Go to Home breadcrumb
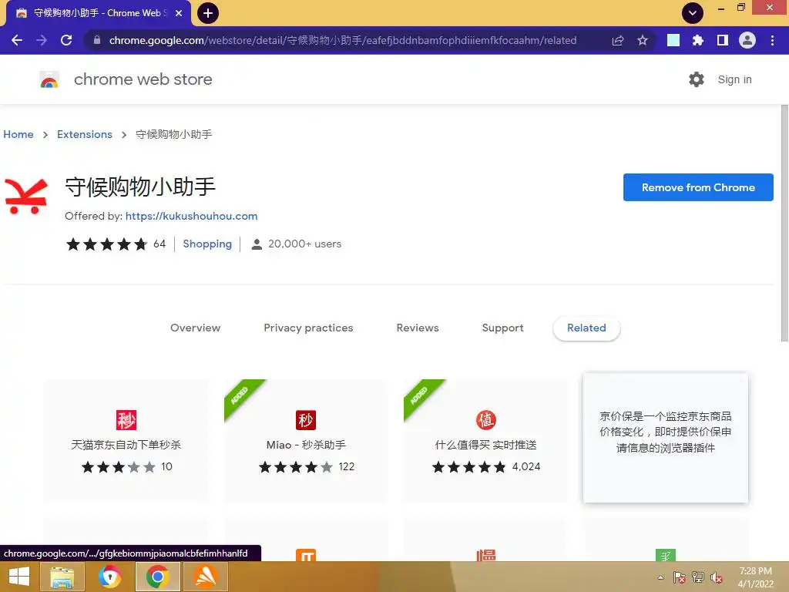789x592 pixels. 18,134
